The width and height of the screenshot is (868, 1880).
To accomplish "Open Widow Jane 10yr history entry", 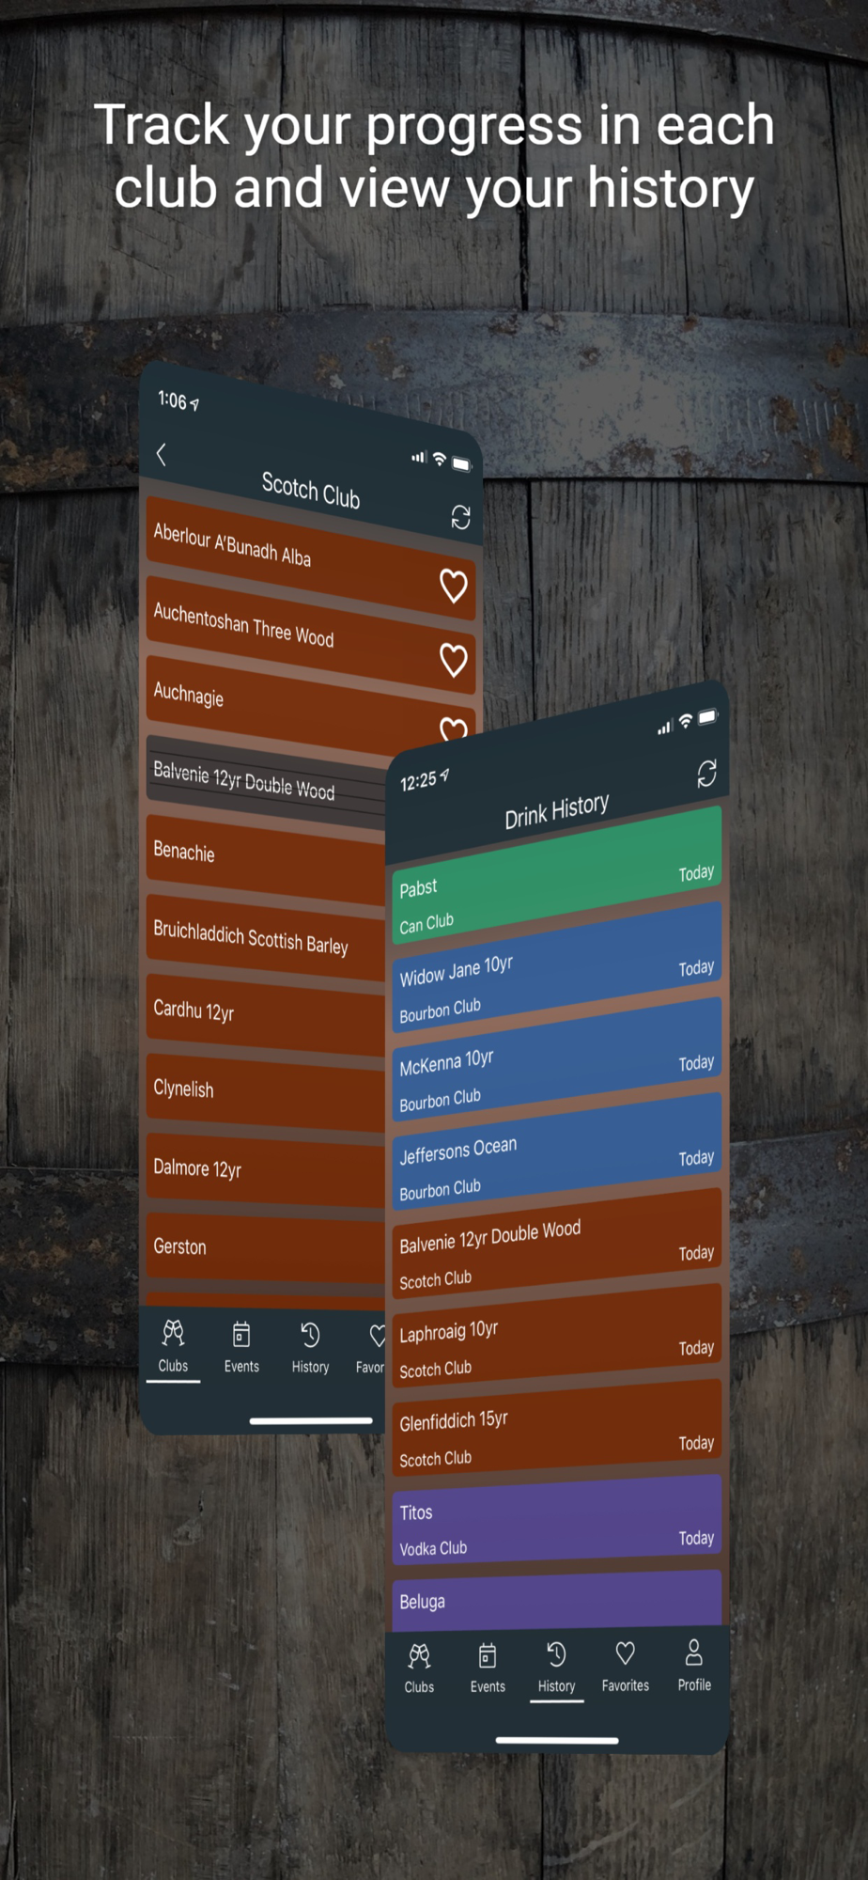I will coord(557,967).
